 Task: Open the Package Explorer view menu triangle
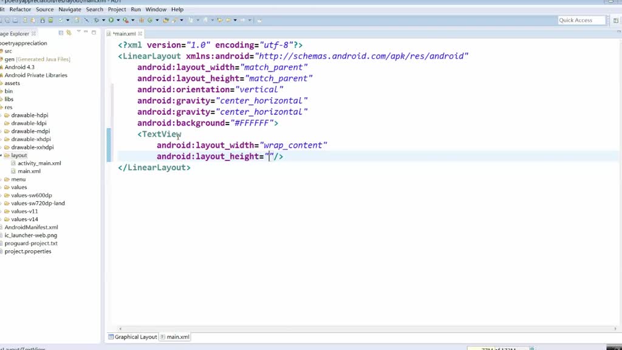[x=78, y=31]
